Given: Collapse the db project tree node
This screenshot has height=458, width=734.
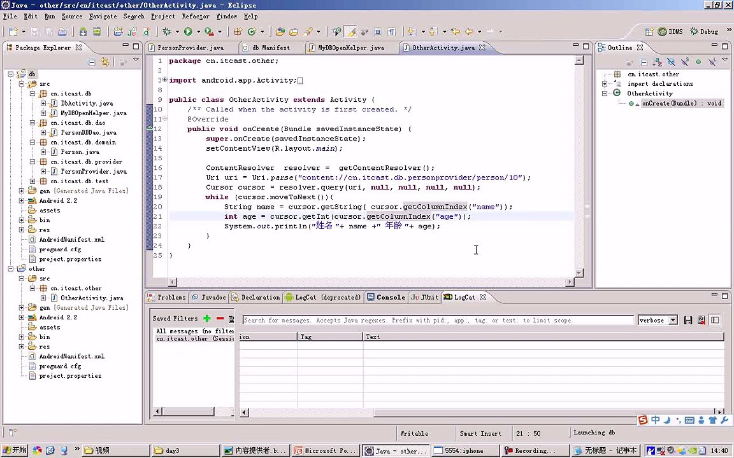Looking at the screenshot, I should pyautogui.click(x=11, y=74).
